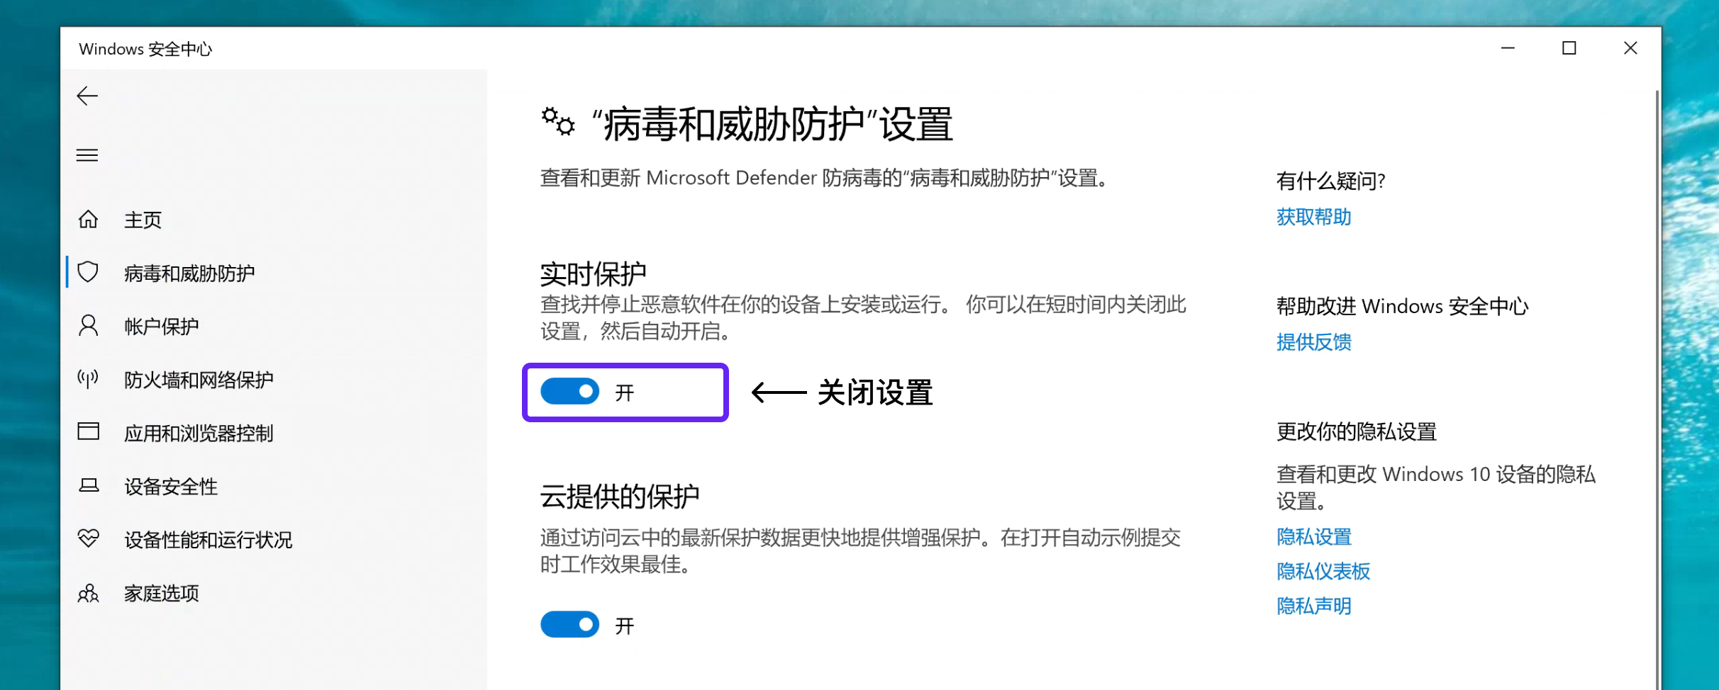Click the family icon for 家庭选项

(88, 593)
